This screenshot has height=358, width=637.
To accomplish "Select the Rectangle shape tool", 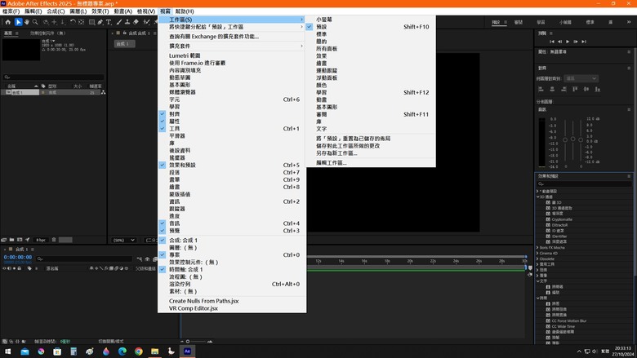I will 91,22.
